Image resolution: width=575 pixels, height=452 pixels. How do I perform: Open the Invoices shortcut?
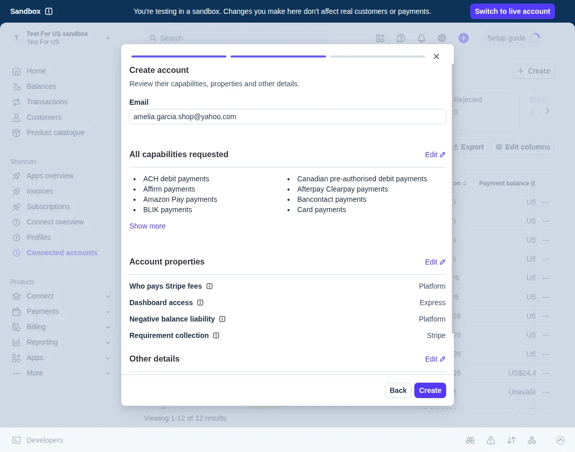click(40, 191)
